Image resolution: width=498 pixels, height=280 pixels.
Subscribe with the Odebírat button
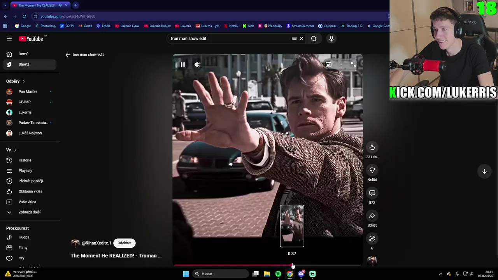(124, 243)
